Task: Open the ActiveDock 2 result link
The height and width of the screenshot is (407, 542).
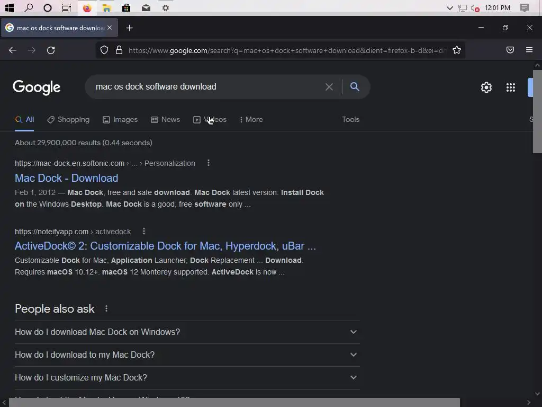Action: pos(165,246)
